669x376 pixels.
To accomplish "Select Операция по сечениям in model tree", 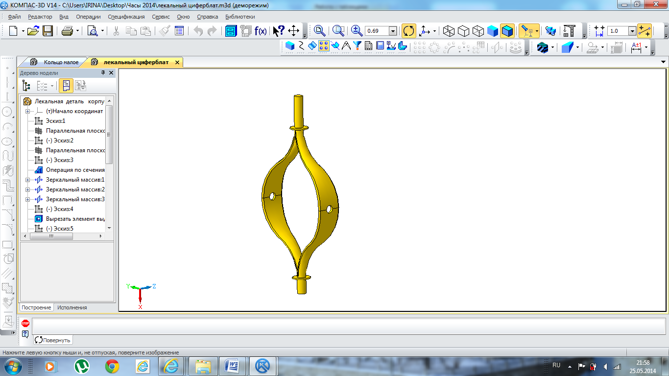I will (75, 170).
